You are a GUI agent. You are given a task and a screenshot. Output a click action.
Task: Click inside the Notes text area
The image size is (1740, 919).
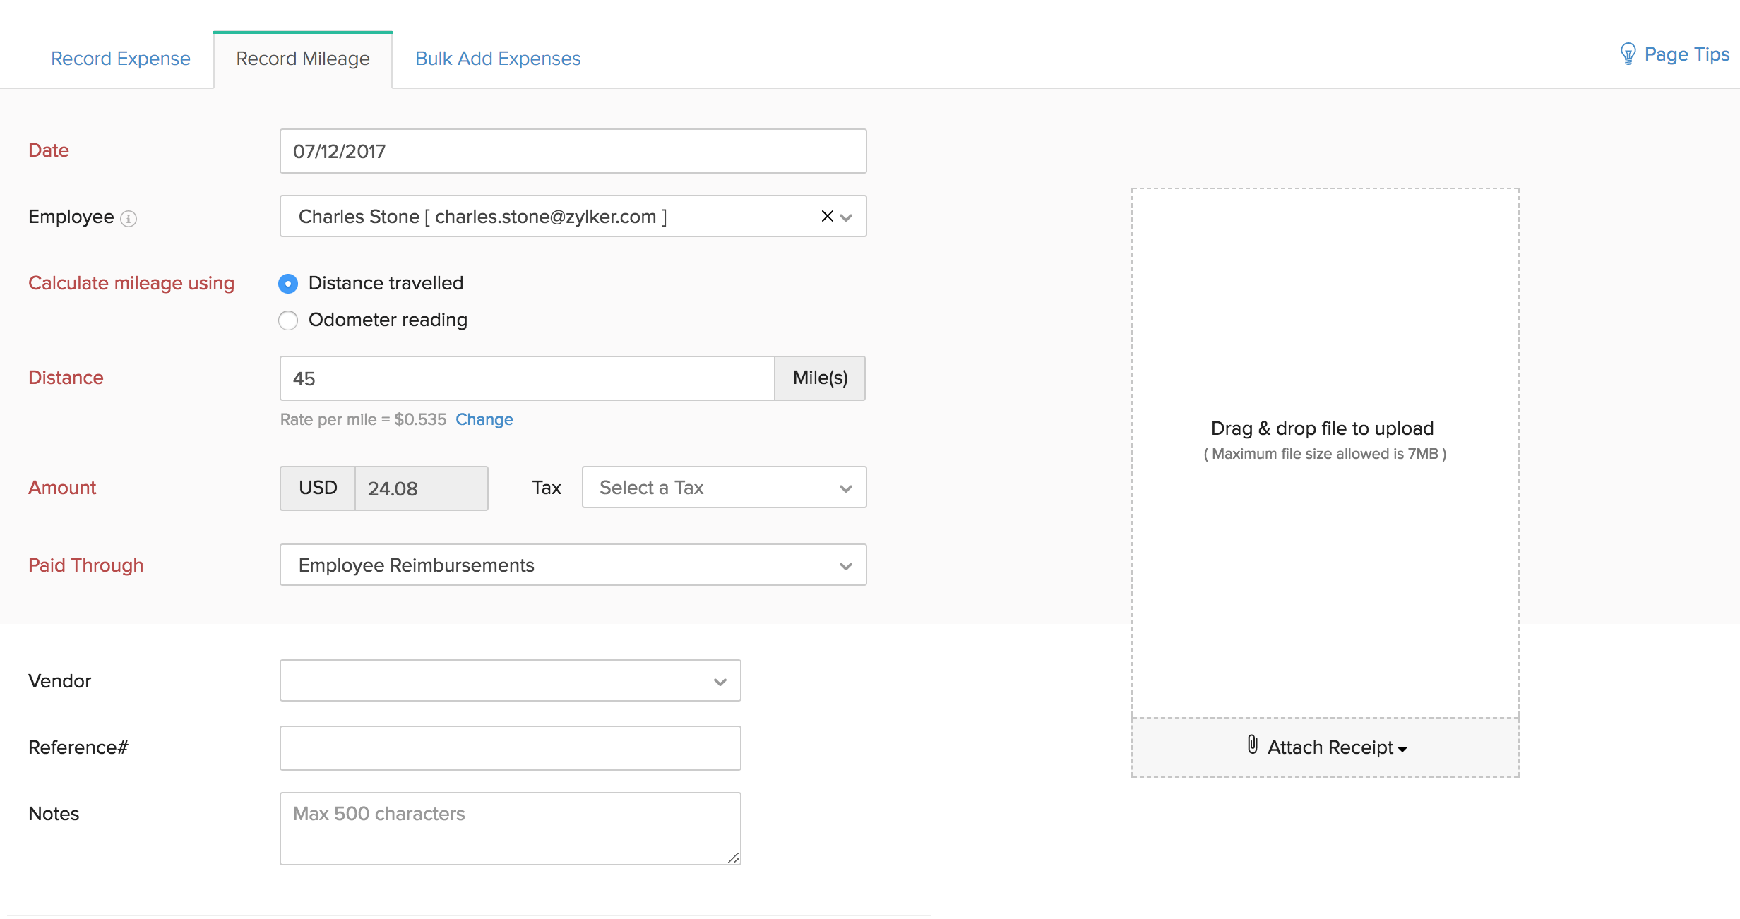point(510,829)
